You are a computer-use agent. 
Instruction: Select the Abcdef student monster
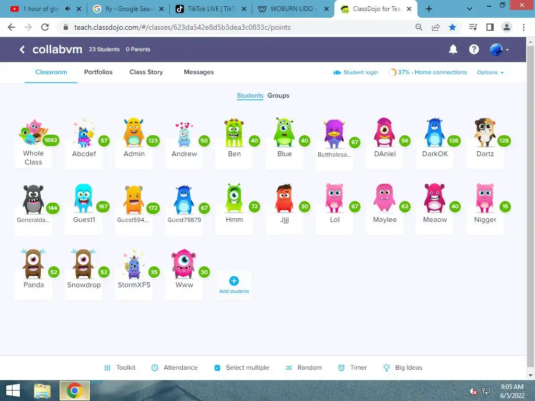click(x=84, y=133)
